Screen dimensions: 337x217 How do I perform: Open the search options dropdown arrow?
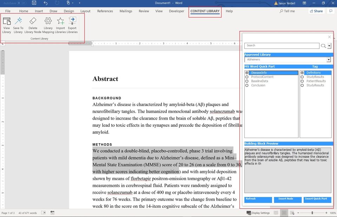(x=329, y=46)
